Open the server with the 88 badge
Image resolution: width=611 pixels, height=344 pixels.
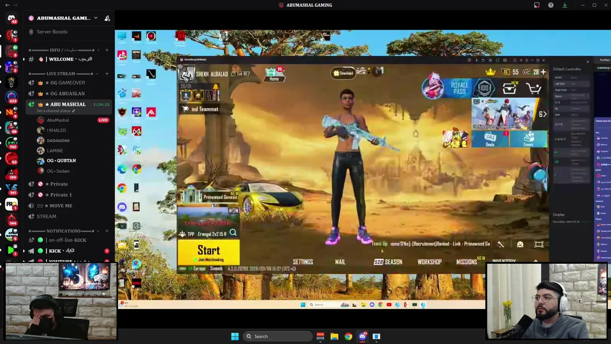click(x=11, y=128)
